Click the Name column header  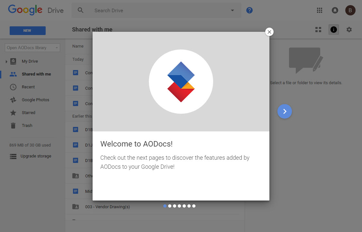[x=78, y=46]
